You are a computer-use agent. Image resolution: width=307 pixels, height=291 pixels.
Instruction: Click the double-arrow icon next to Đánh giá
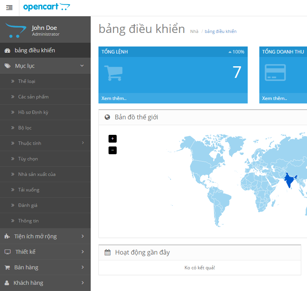[13, 205]
